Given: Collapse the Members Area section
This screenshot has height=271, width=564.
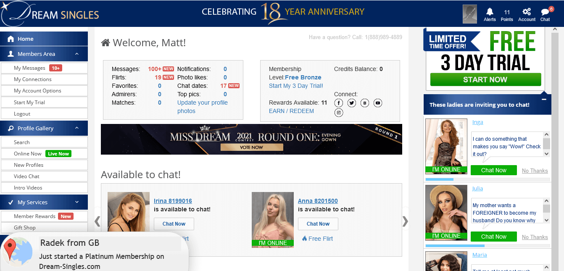Looking at the screenshot, I should click(77, 54).
